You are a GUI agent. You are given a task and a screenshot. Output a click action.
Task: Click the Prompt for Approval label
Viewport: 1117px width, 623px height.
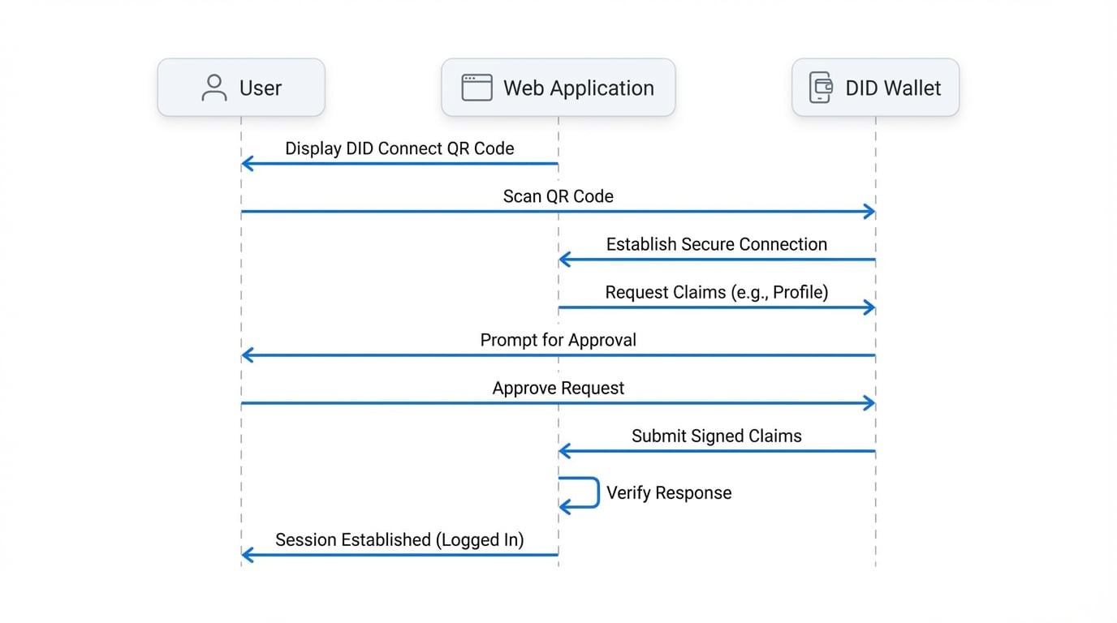(558, 340)
